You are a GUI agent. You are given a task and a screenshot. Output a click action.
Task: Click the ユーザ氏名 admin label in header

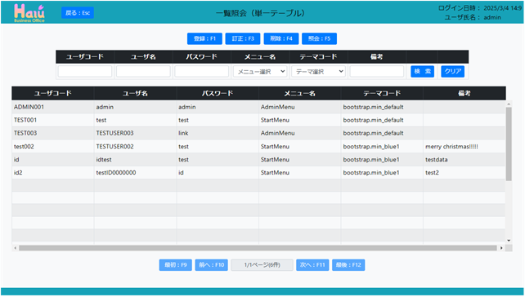pyautogui.click(x=473, y=17)
